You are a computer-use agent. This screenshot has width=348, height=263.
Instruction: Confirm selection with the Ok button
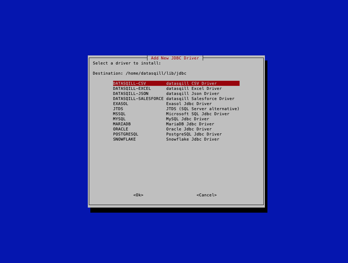[x=138, y=195]
